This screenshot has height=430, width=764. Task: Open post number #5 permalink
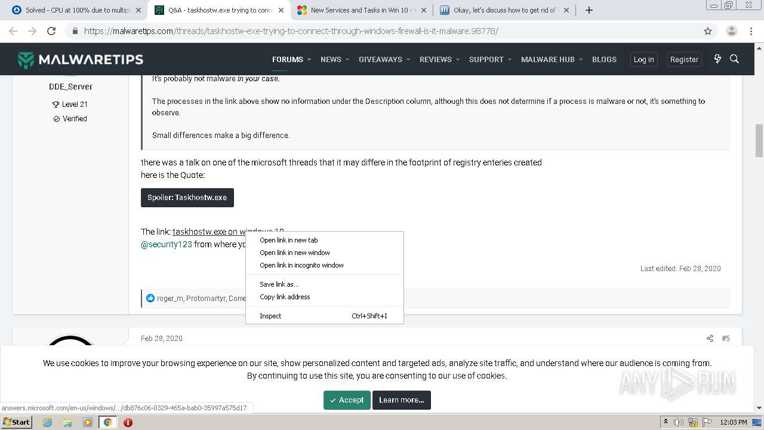point(726,338)
